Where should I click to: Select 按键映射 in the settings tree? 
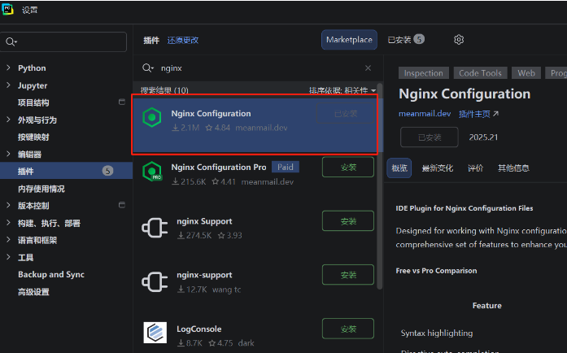click(x=33, y=137)
